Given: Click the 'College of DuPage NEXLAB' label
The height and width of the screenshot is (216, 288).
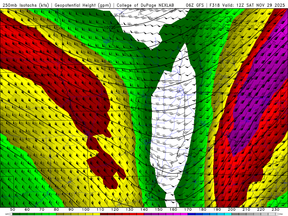Looking at the screenshot, I should click(145, 5).
